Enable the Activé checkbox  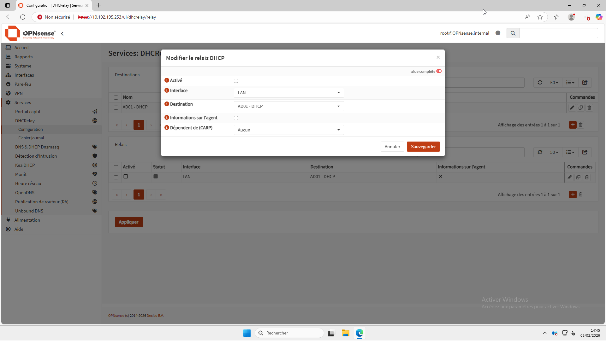pyautogui.click(x=236, y=81)
